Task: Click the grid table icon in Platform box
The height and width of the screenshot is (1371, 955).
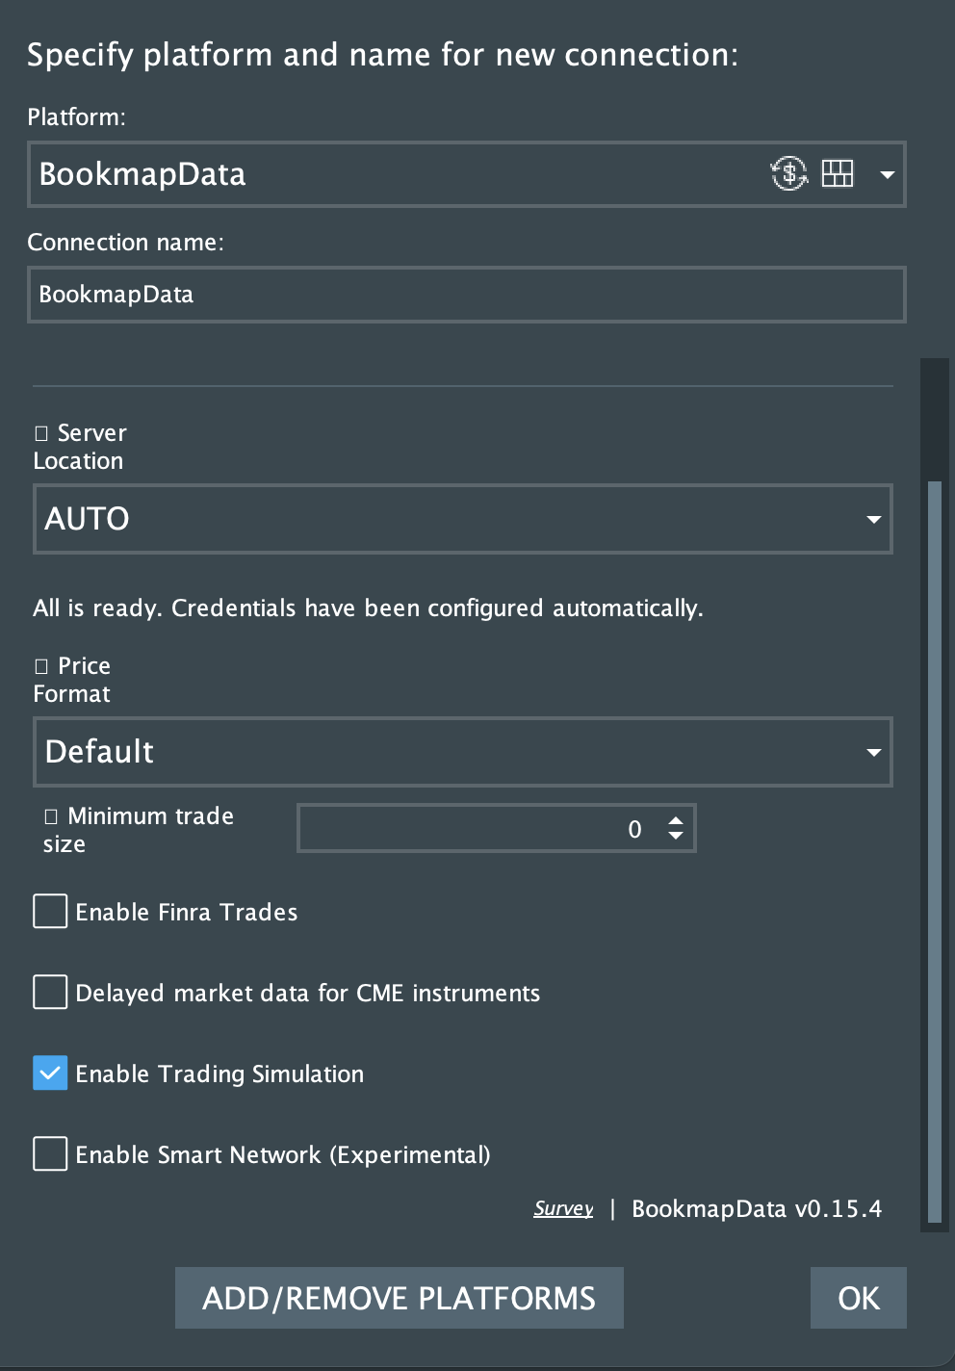Action: click(x=838, y=173)
